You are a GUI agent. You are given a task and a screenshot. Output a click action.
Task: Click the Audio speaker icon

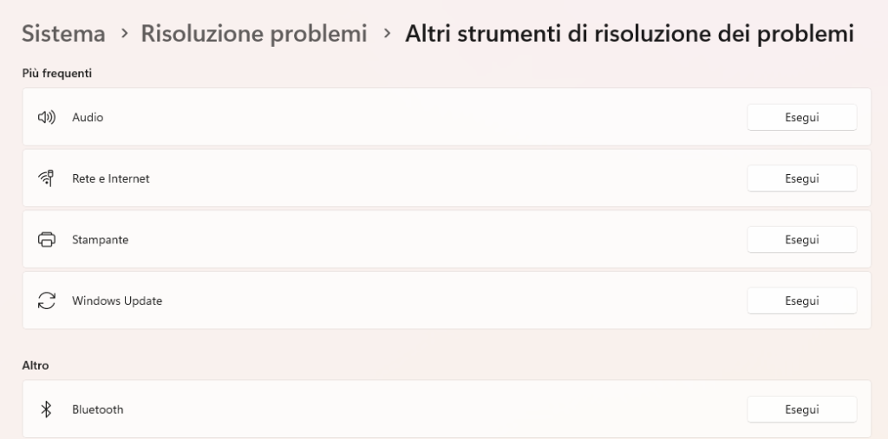coord(47,117)
